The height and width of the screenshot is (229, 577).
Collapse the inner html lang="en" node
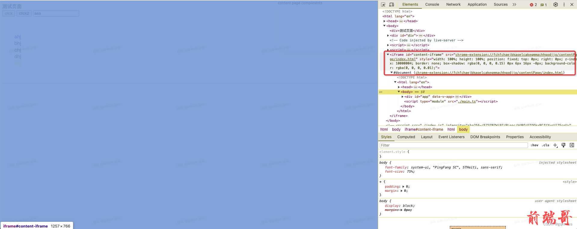tap(395, 82)
